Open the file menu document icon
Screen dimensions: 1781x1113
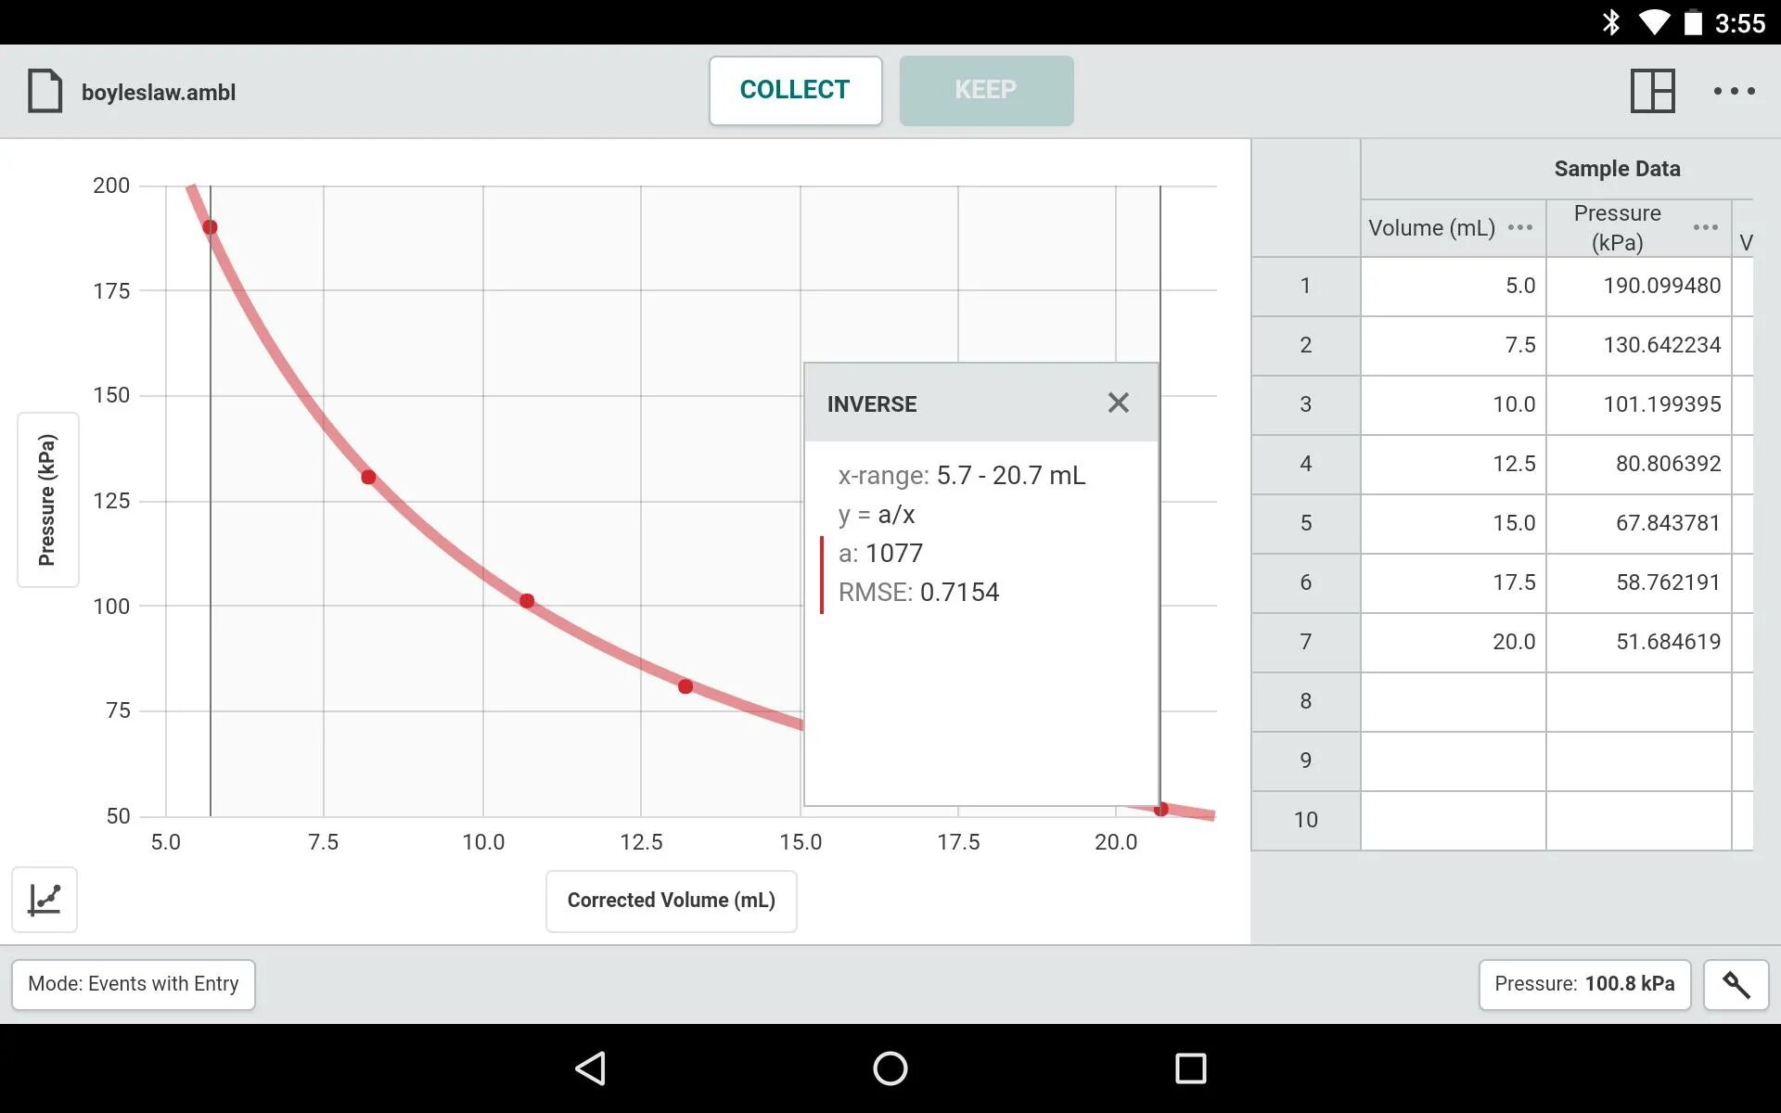click(x=45, y=91)
